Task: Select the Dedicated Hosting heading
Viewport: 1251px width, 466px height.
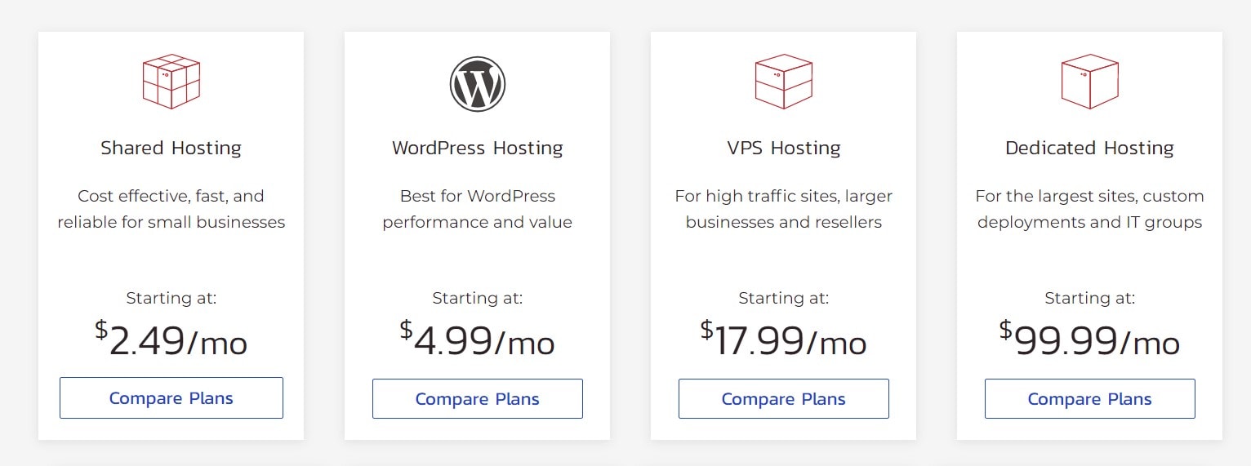Action: pos(1090,148)
